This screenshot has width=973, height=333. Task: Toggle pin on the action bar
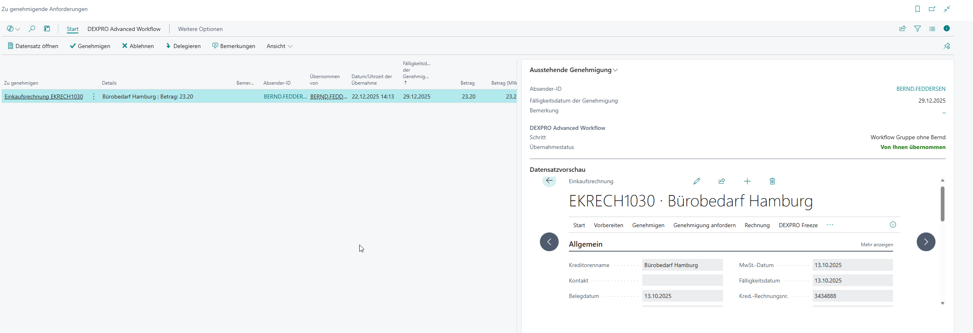(x=947, y=46)
